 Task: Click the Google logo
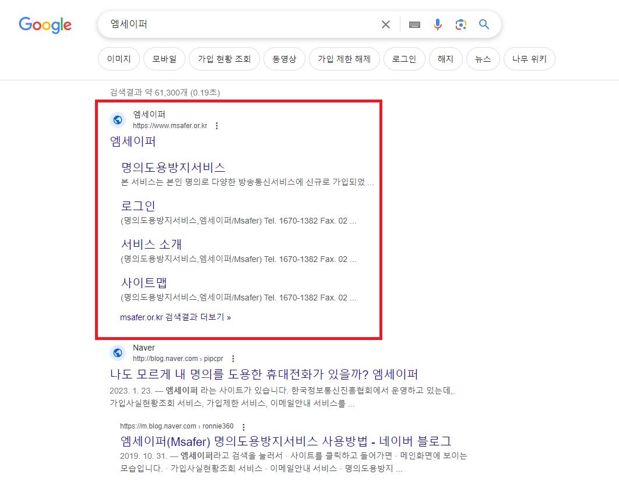pyautogui.click(x=45, y=25)
